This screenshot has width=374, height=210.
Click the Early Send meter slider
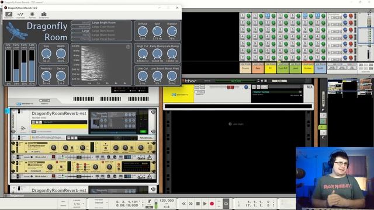[x=24, y=66]
